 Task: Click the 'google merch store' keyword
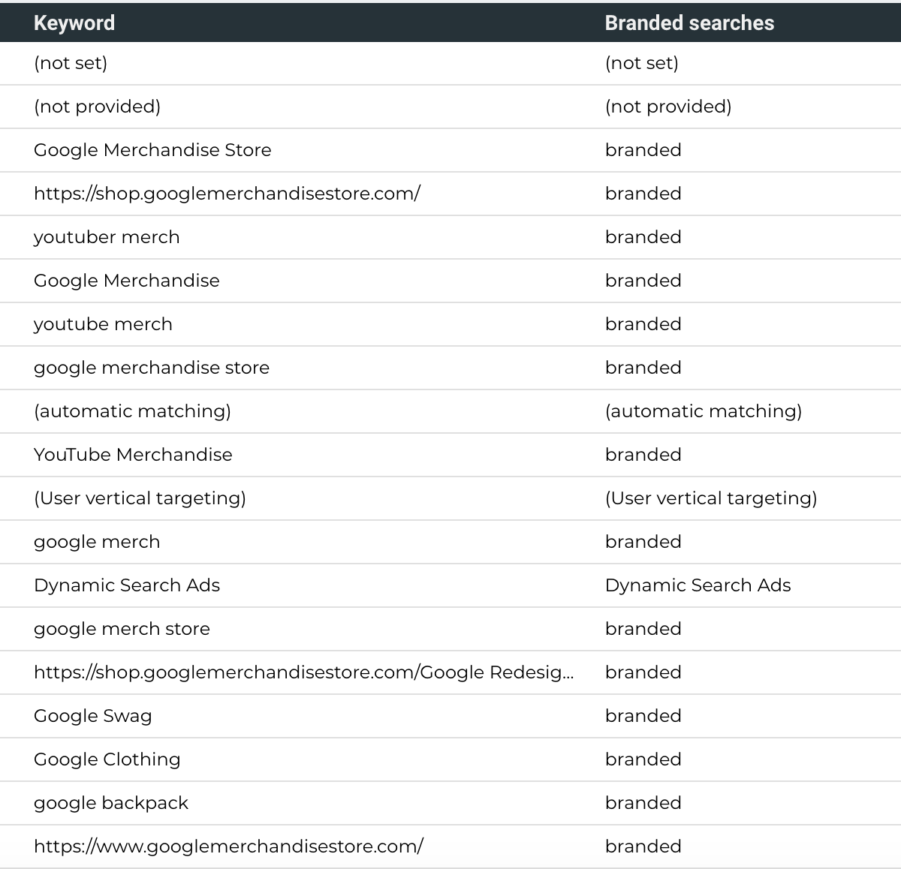(122, 629)
